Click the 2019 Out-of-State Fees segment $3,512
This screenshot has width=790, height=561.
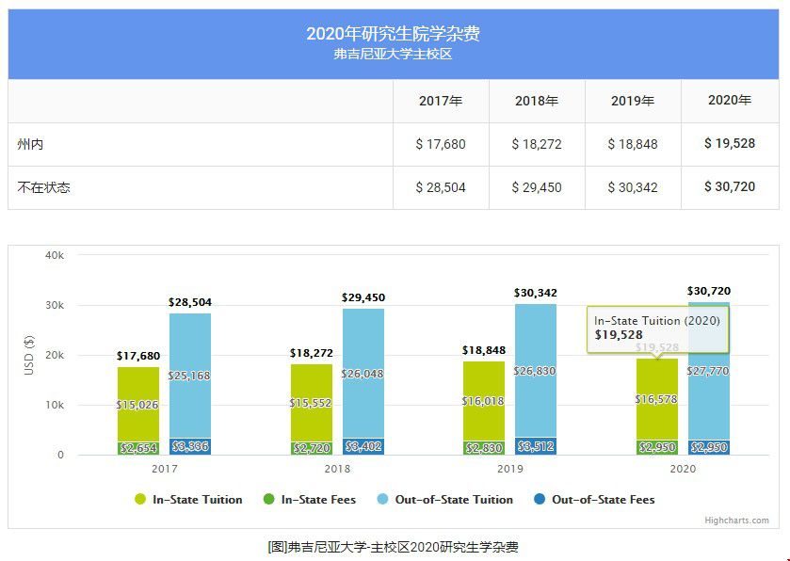536,446
